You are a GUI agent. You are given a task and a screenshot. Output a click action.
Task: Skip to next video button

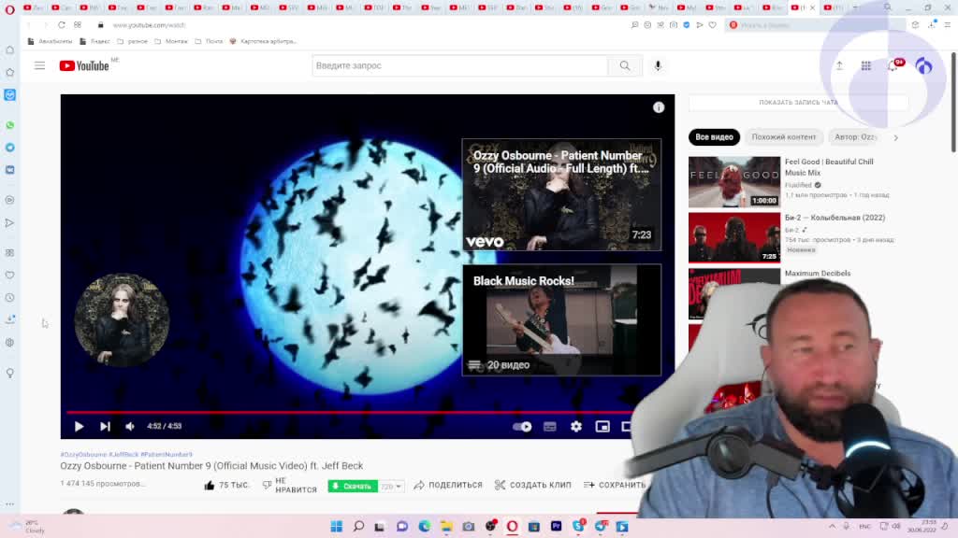105,426
